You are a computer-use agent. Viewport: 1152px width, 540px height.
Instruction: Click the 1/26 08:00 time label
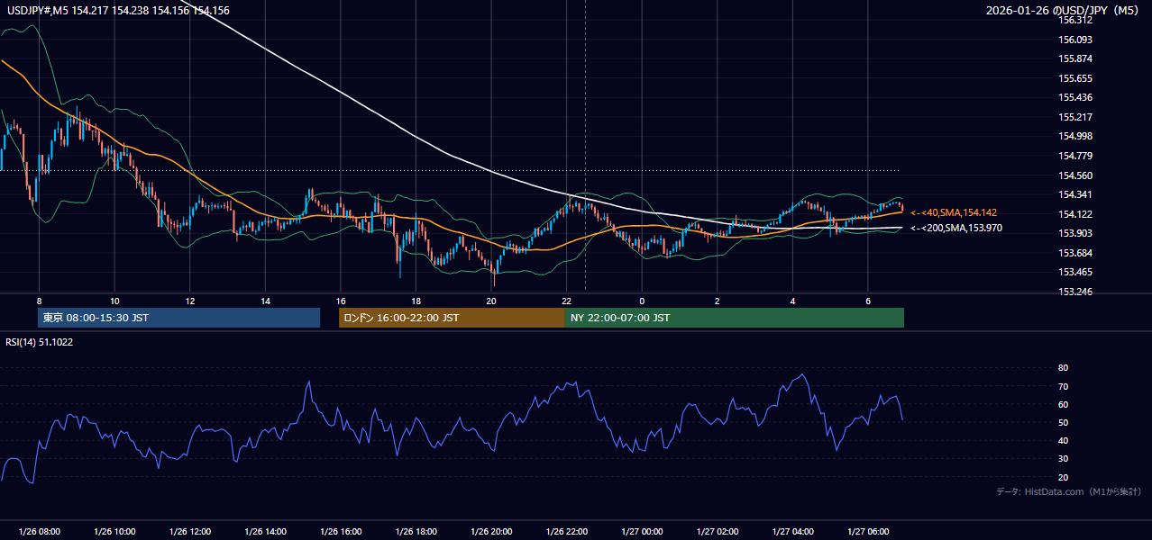coord(39,532)
